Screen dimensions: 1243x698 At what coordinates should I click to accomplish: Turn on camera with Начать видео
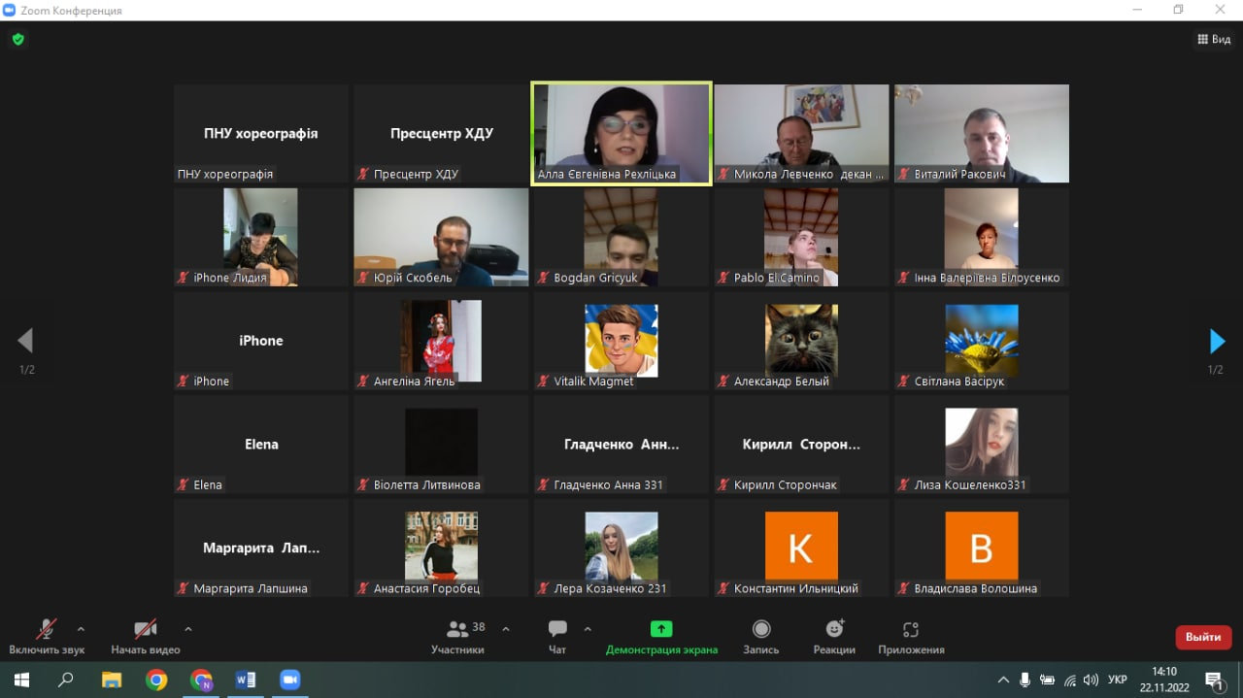146,637
